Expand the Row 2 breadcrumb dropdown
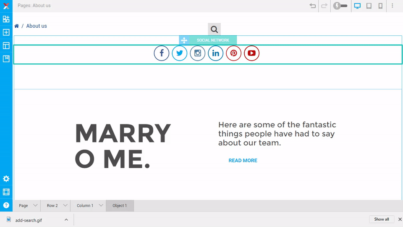Viewport: 403px width, 227px height. point(65,206)
